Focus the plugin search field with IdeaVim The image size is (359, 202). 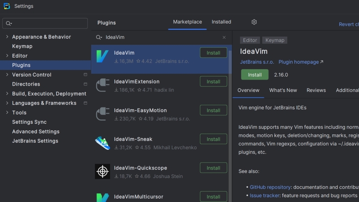point(161,37)
